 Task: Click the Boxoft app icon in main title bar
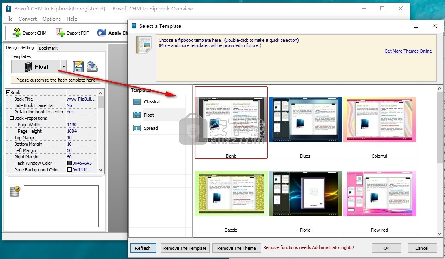[x=8, y=8]
